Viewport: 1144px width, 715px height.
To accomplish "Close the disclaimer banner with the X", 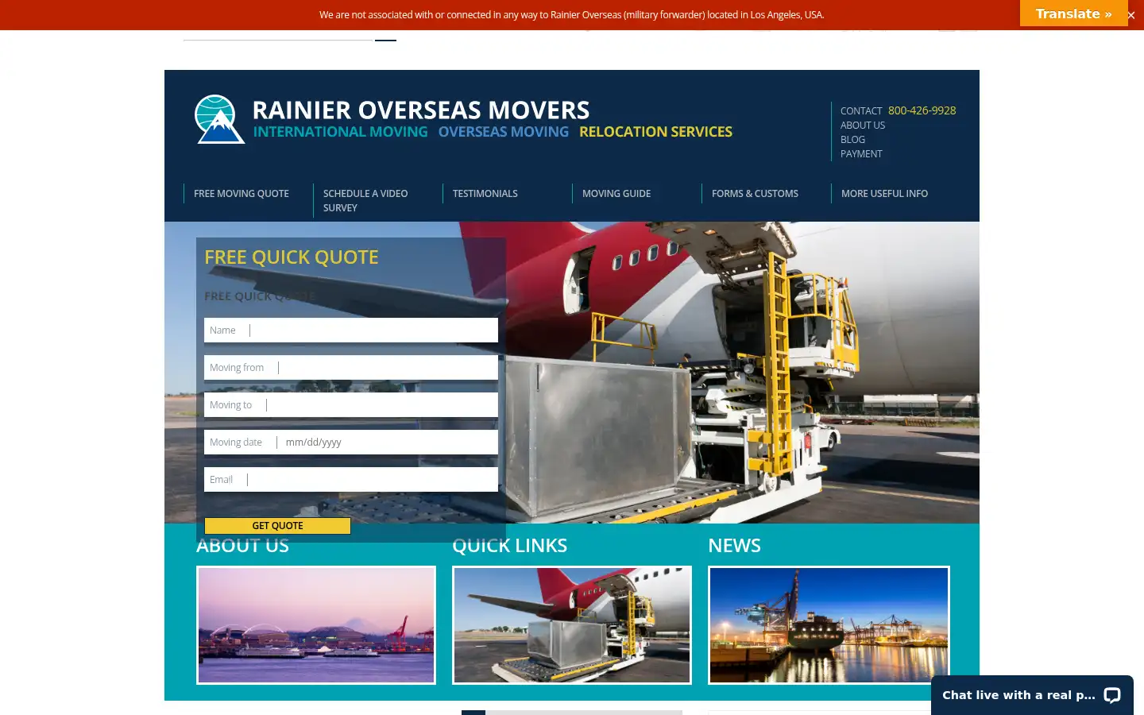I will (x=1130, y=15).
